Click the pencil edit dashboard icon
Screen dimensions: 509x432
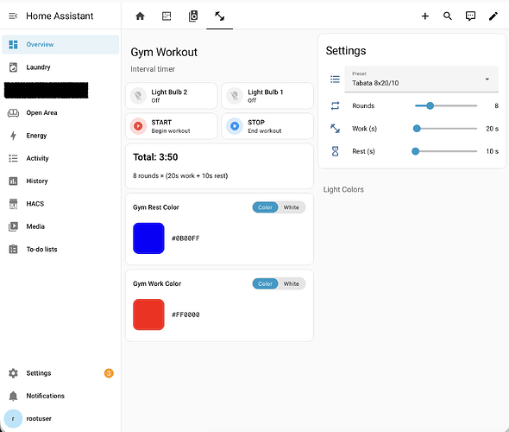click(x=493, y=16)
